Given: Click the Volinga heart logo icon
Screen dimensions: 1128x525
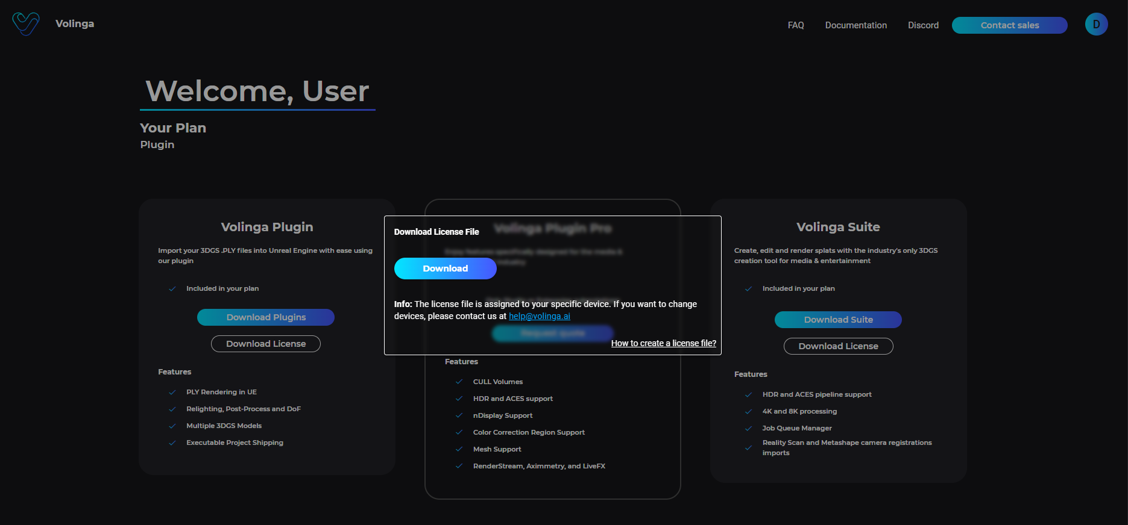Looking at the screenshot, I should tap(26, 24).
